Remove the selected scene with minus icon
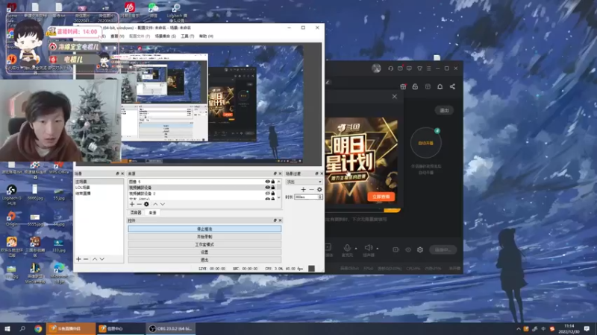This screenshot has height=335, width=597. [86, 259]
